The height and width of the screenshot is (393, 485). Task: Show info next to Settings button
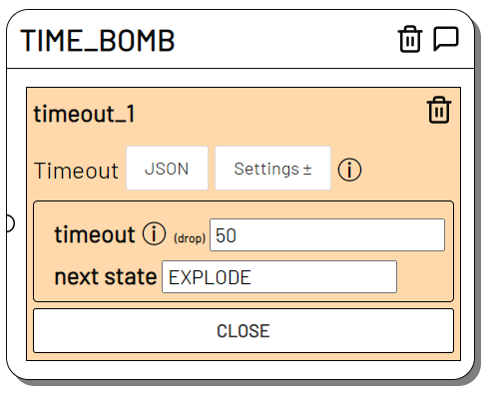[x=349, y=170]
